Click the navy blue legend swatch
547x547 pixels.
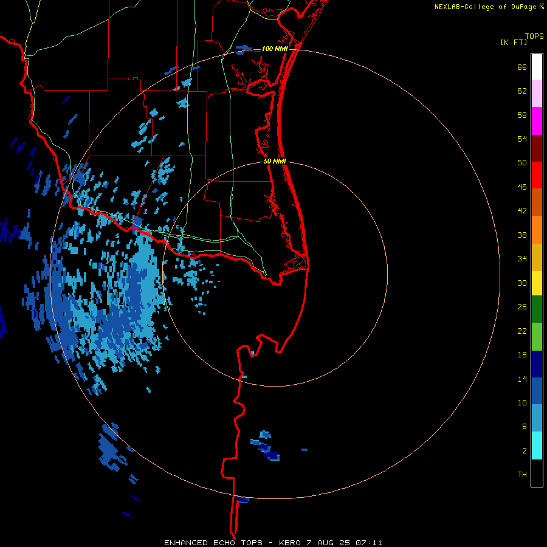point(537,364)
